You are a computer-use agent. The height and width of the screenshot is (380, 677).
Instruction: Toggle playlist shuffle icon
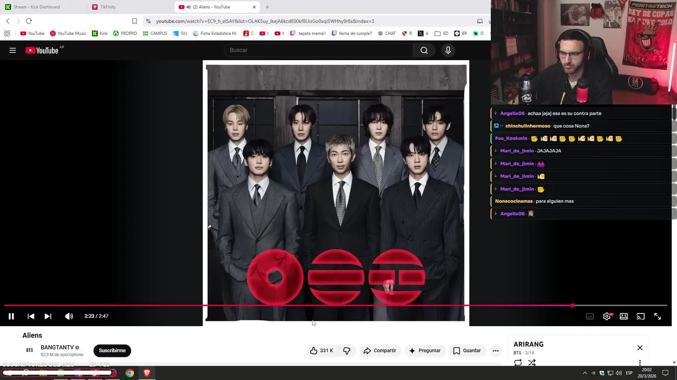pyautogui.click(x=532, y=363)
